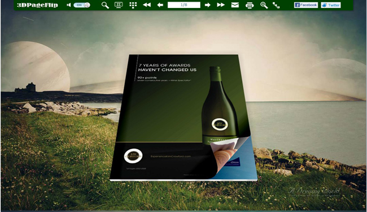
Task: Print the flipbook using printer icon
Action: tap(250, 5)
